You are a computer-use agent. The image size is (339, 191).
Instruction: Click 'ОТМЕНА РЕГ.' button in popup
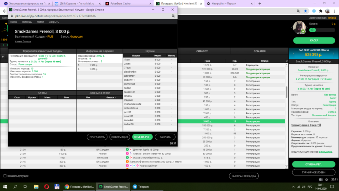(142, 137)
